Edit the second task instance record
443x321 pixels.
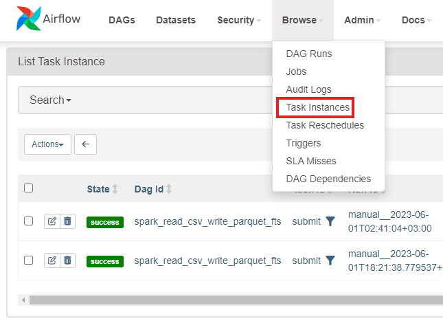(x=52, y=261)
